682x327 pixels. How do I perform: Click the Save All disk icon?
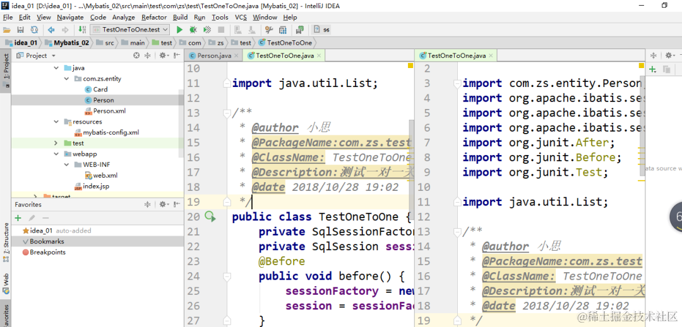pyautogui.click(x=20, y=30)
